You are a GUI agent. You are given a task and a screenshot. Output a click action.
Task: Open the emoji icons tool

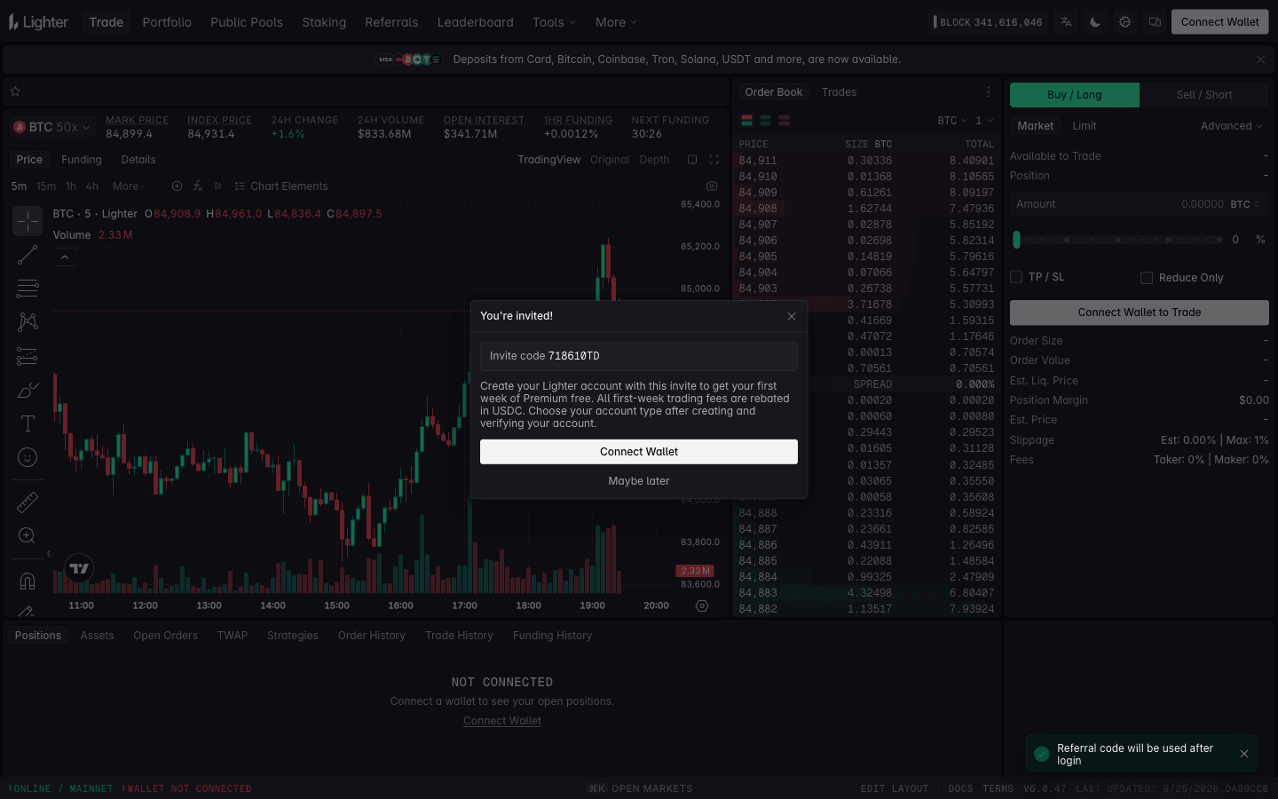28,457
